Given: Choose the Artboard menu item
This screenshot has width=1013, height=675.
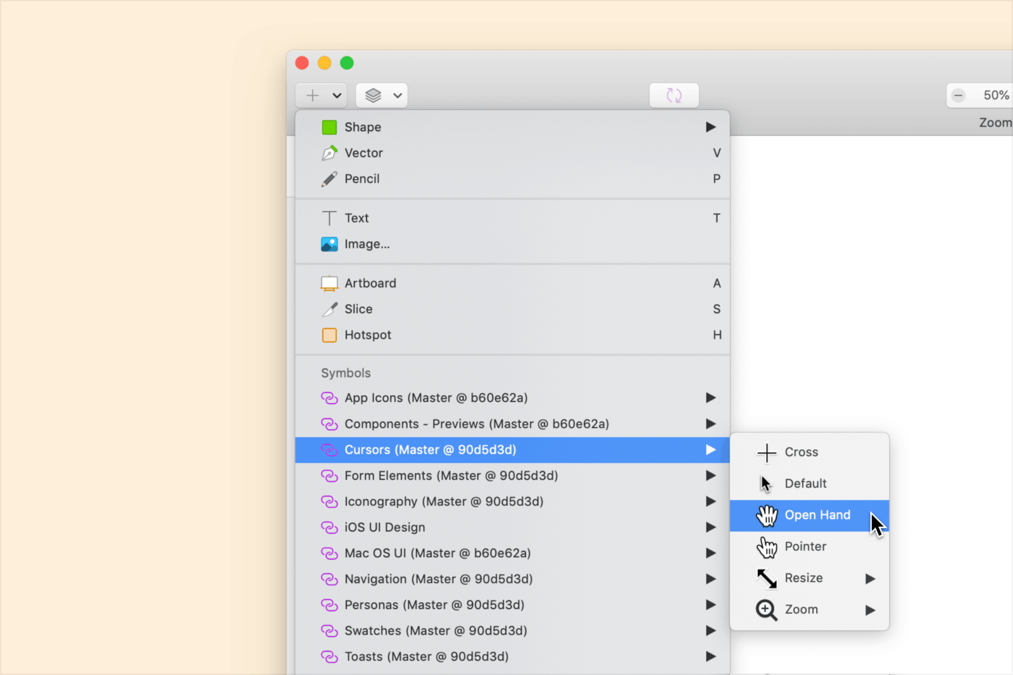Looking at the screenshot, I should (x=513, y=284).
